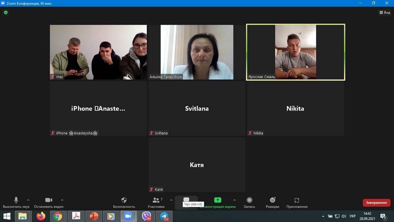Open the Chat (Чат) panel
394x222 pixels.
(186, 200)
